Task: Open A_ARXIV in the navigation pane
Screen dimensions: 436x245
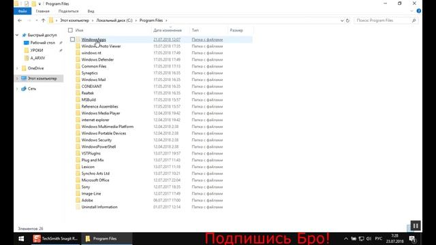Action: click(x=37, y=58)
